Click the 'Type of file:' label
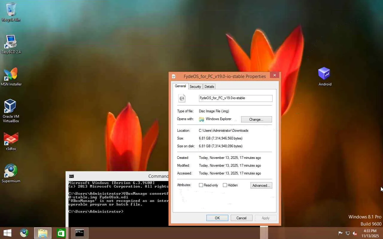This screenshot has width=383, height=239. pos(185,111)
